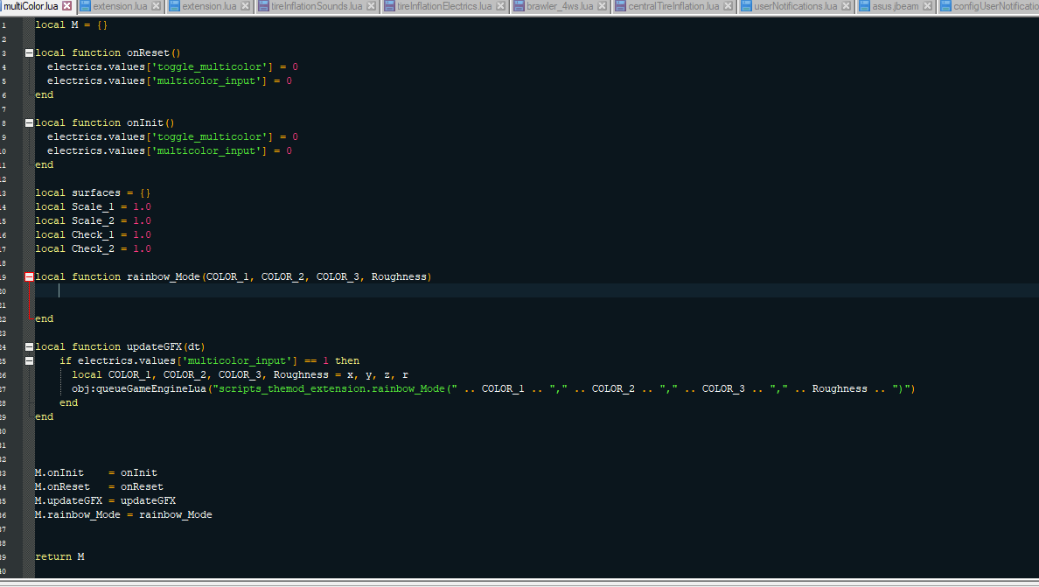The image size is (1039, 587).
Task: Close the centralTireInflation.lua tab
Action: point(728,6)
